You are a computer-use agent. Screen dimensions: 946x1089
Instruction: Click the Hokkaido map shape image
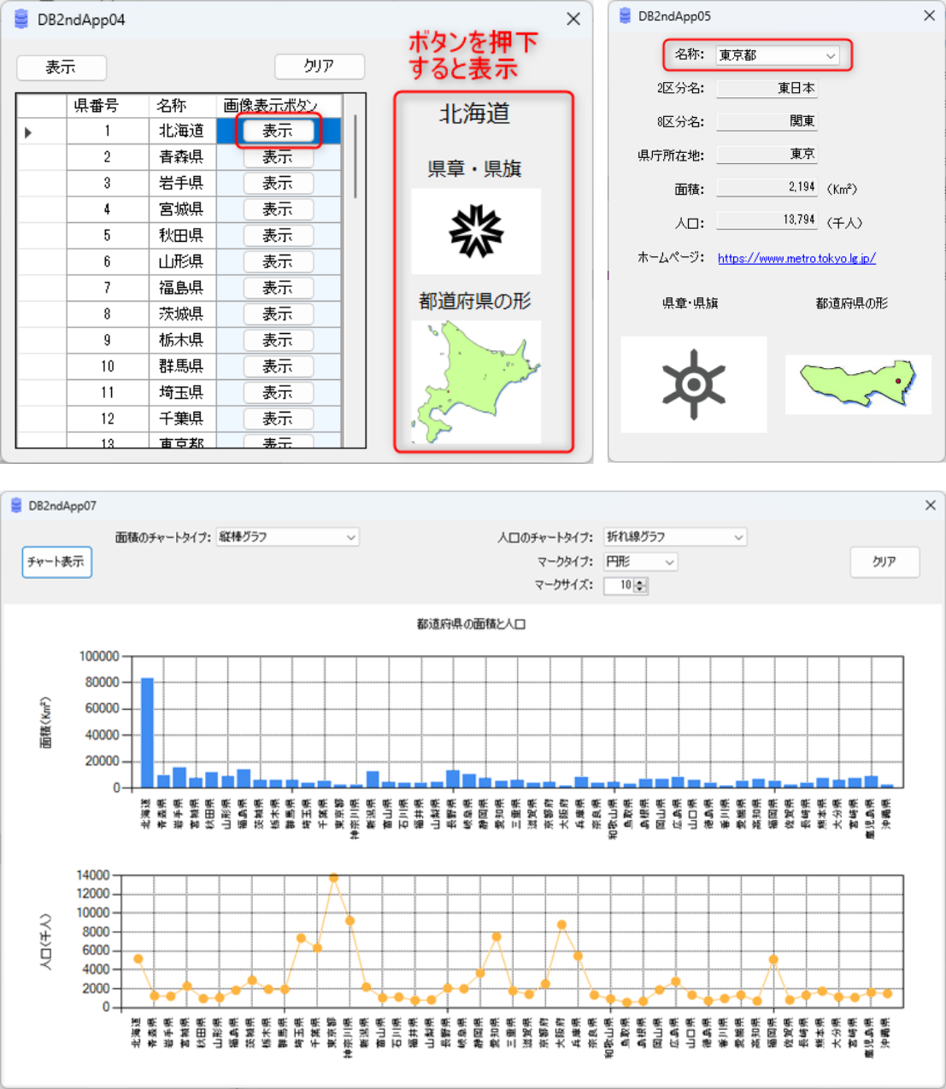point(476,381)
